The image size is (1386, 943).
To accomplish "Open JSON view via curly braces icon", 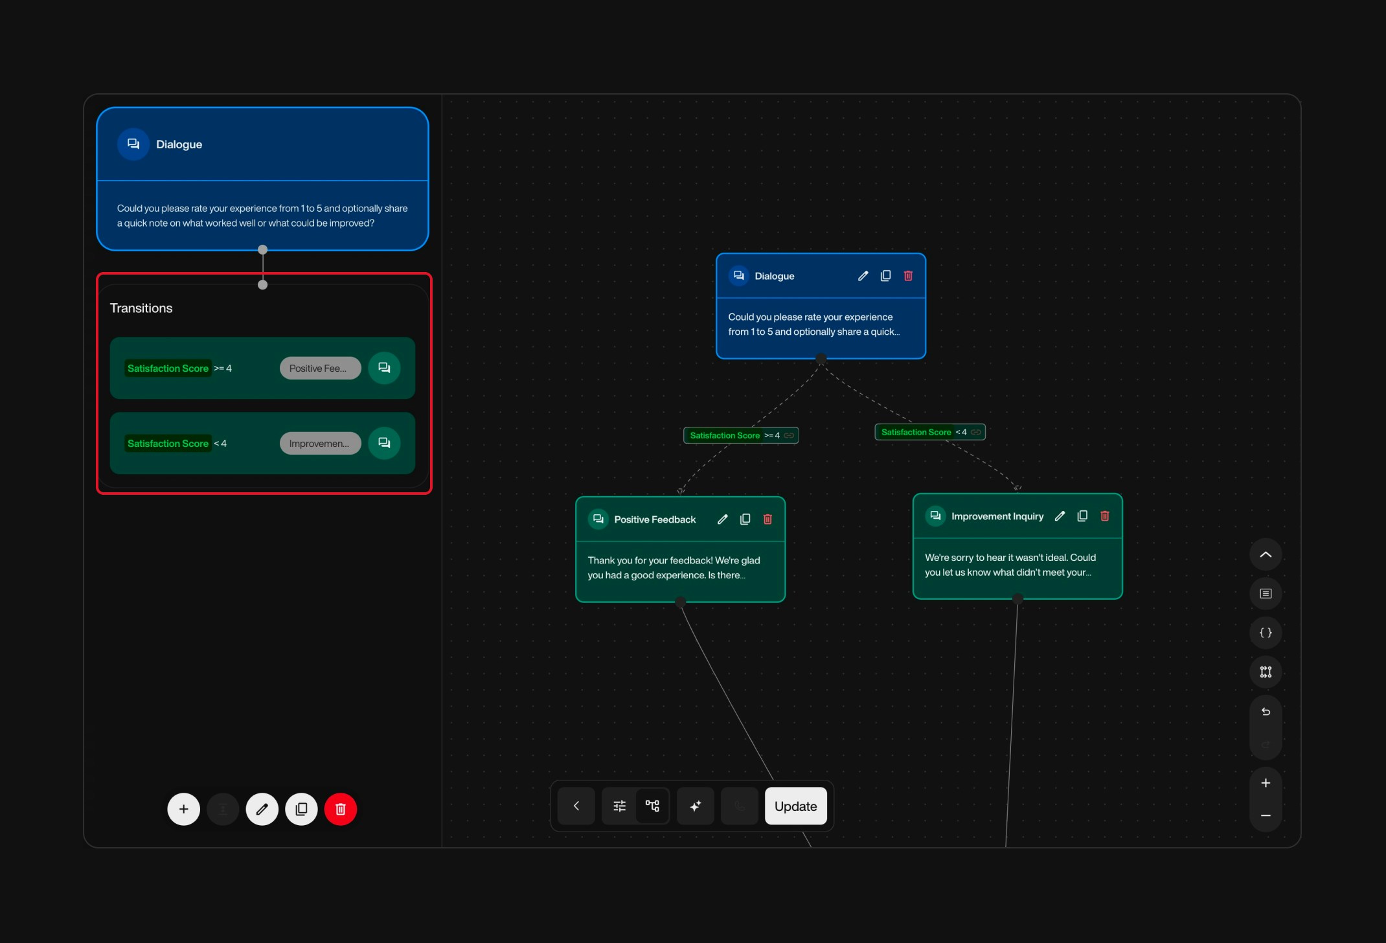I will click(1266, 633).
